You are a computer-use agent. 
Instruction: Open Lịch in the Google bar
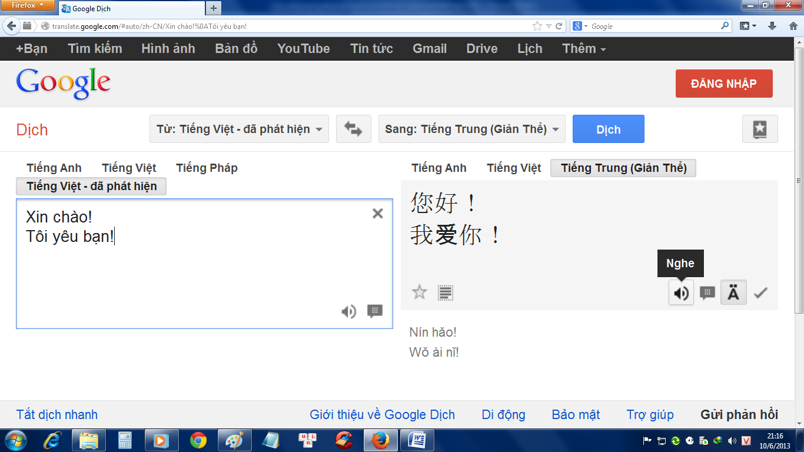pyautogui.click(x=530, y=49)
